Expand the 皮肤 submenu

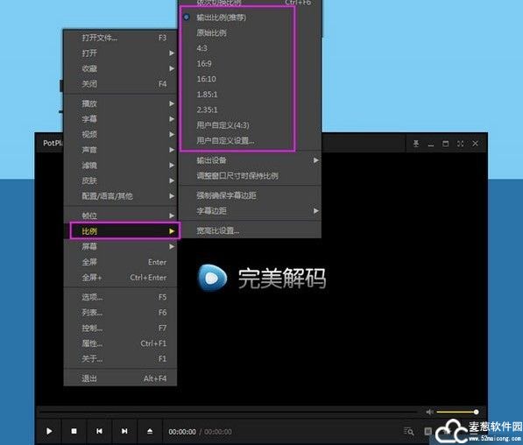(120, 180)
